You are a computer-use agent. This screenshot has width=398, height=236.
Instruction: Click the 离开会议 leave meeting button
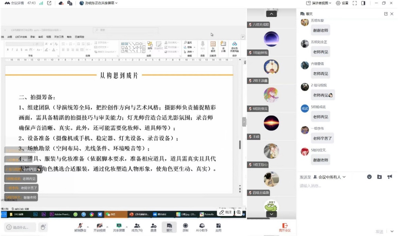(285, 227)
